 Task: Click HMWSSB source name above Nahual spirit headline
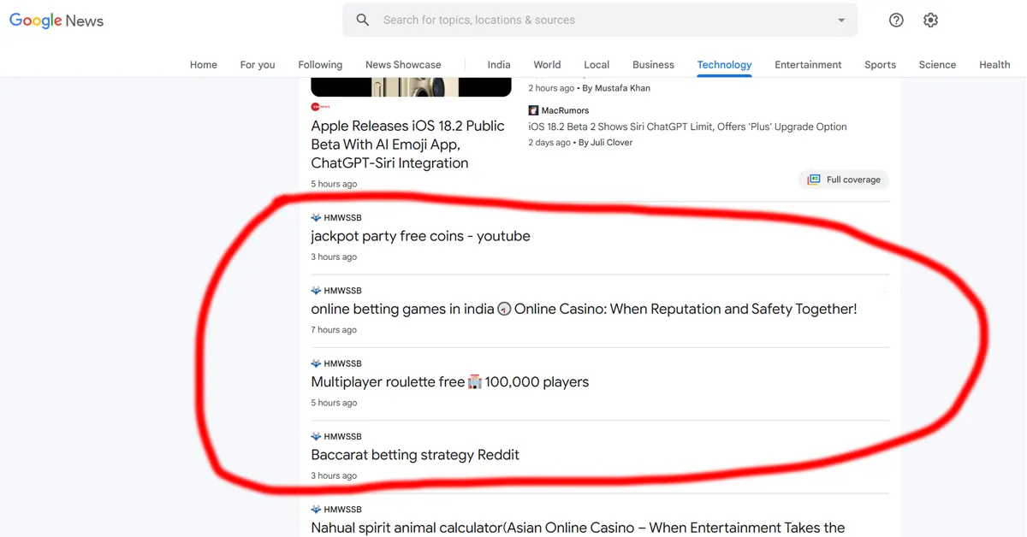(x=342, y=510)
